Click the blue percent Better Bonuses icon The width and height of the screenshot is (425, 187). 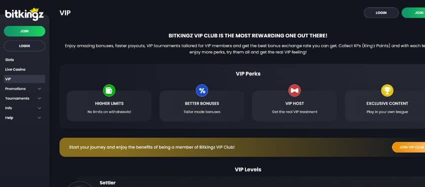[x=202, y=91]
